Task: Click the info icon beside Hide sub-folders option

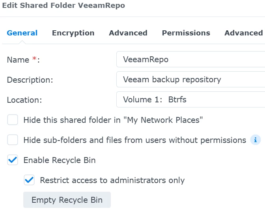Action: point(256,140)
